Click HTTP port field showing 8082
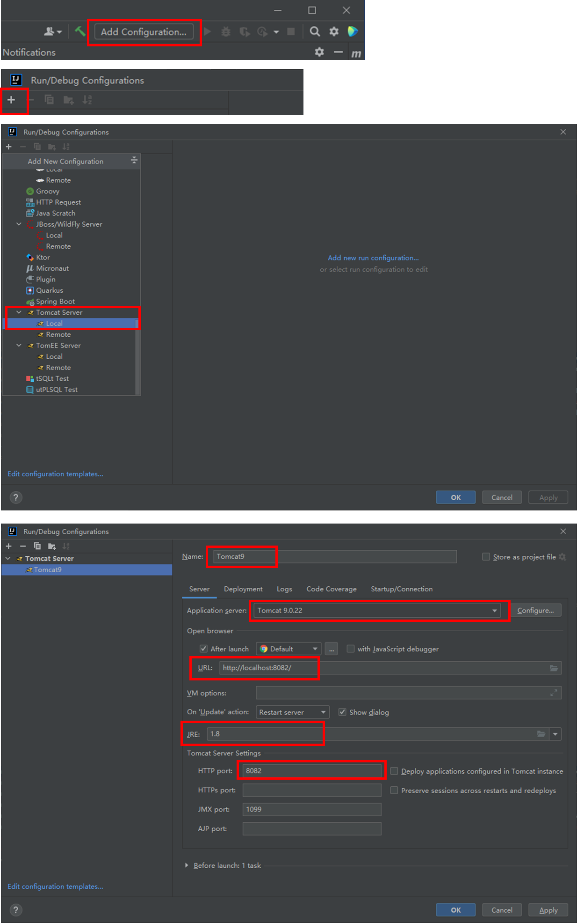The image size is (577, 923). [312, 770]
